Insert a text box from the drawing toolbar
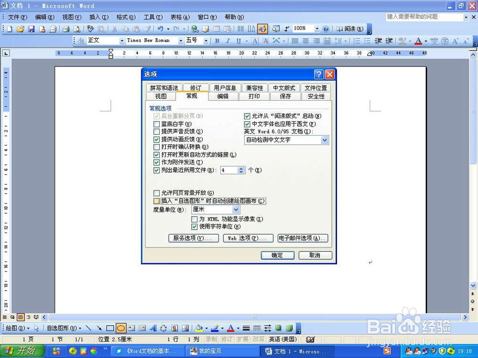This screenshot has width=478, height=358. click(131, 328)
